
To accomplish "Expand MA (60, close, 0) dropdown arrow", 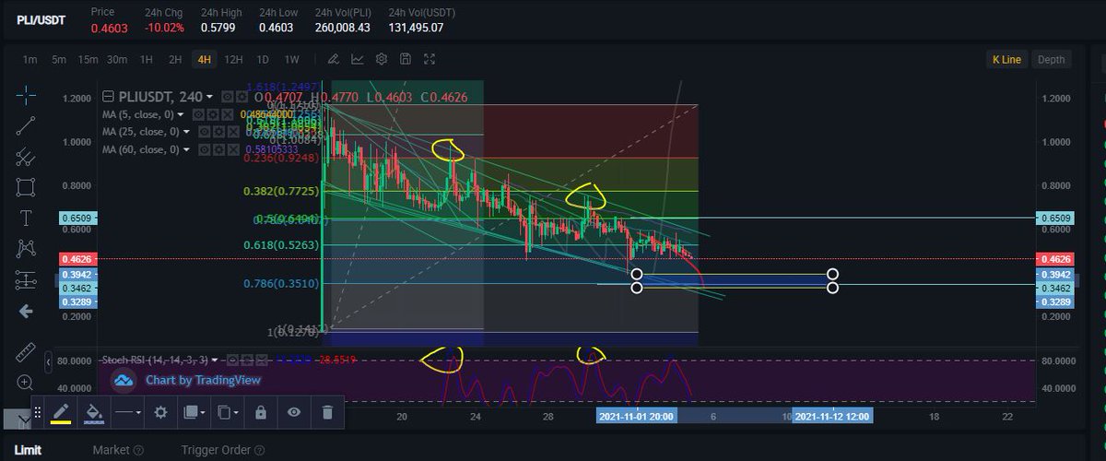I will [x=186, y=149].
